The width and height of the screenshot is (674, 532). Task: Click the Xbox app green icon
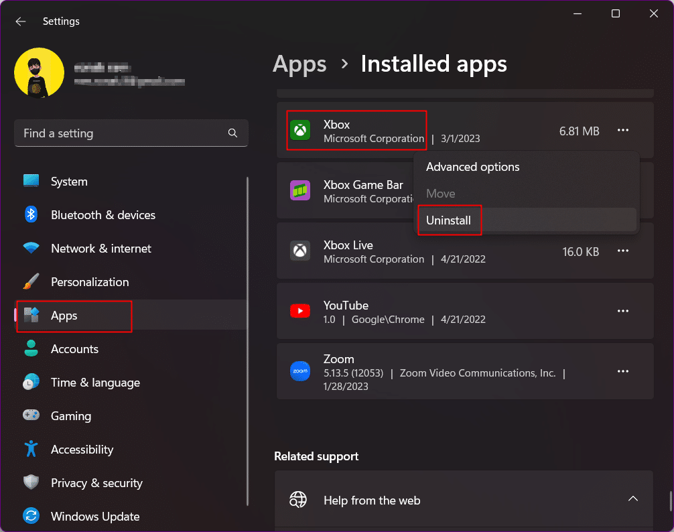[x=300, y=130]
